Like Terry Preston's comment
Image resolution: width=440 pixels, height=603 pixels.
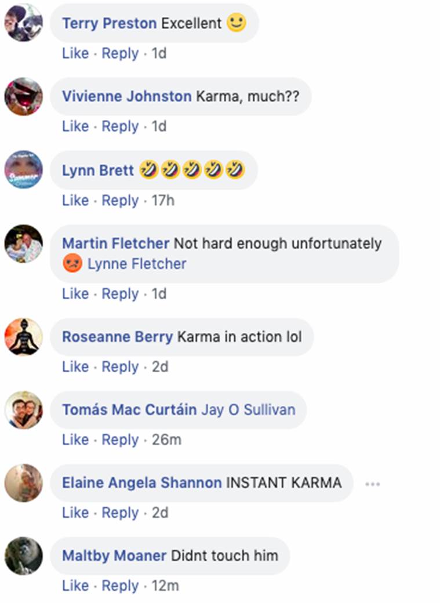click(x=75, y=53)
